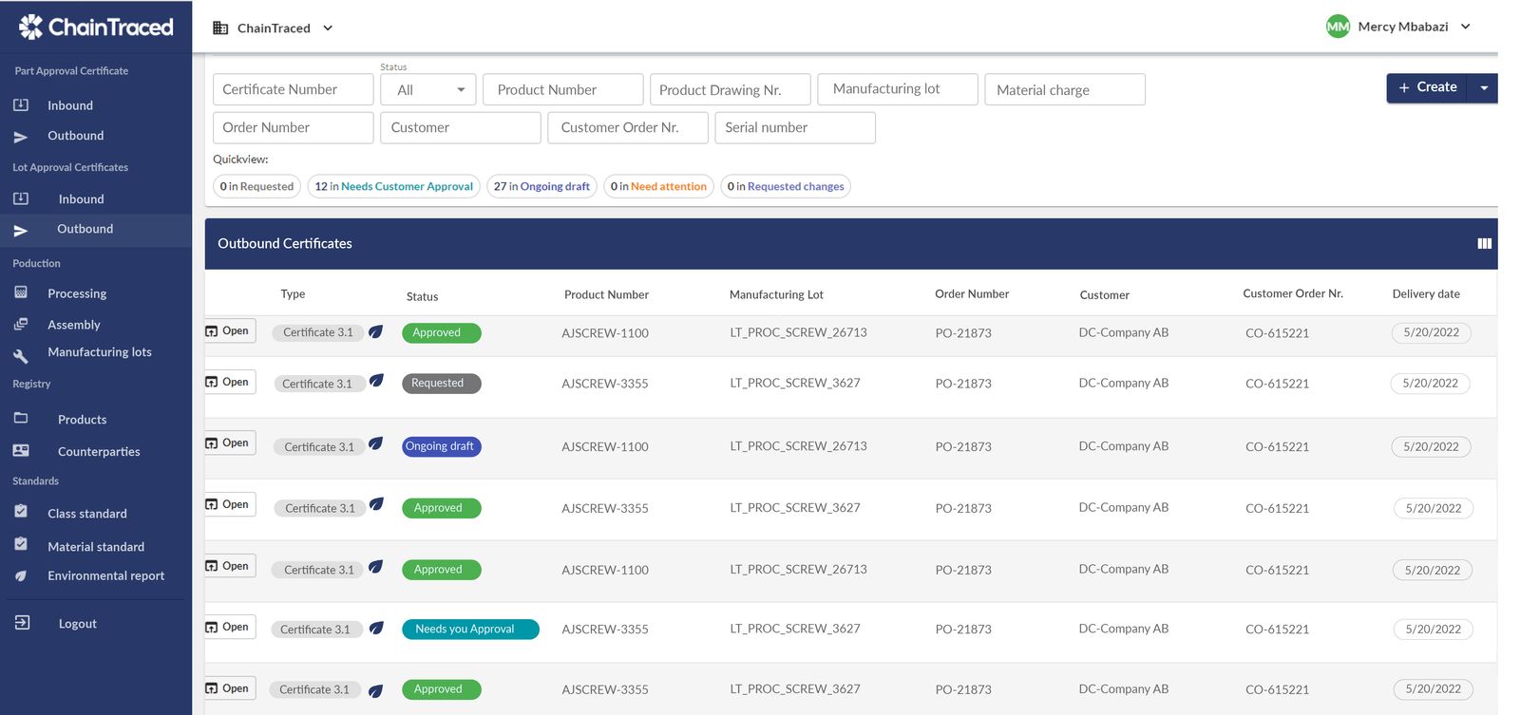Open the MM user avatar
The height and width of the screenshot is (715, 1520).
click(x=1338, y=27)
